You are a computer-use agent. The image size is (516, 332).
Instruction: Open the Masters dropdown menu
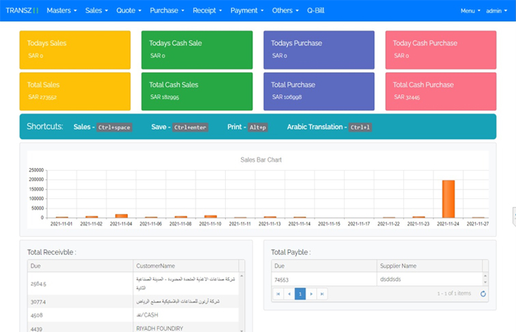point(61,10)
